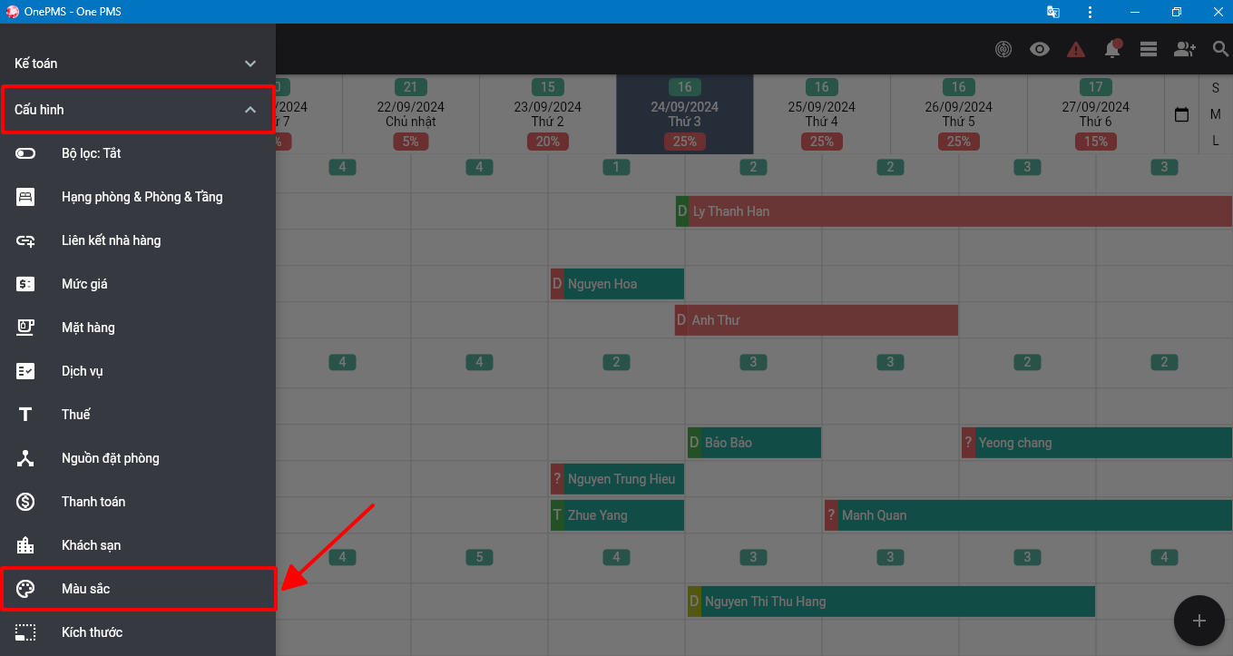Open the three-dot title bar menu
Viewport: 1233px width, 656px height.
tap(1090, 12)
